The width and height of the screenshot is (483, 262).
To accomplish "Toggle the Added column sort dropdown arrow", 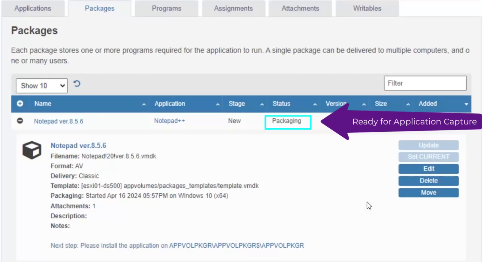I will pos(466,104).
